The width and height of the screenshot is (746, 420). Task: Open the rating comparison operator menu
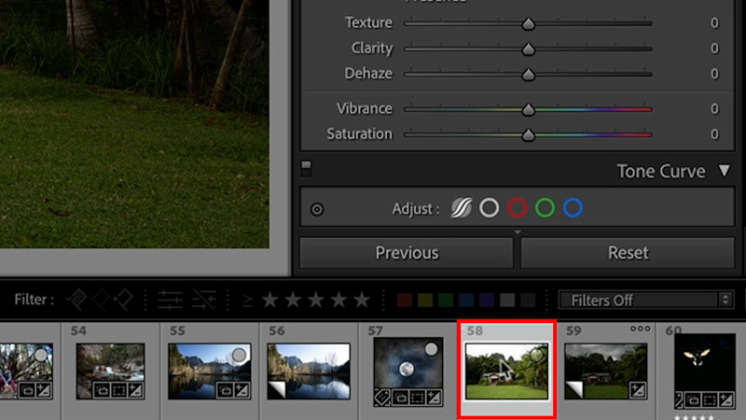point(247,301)
